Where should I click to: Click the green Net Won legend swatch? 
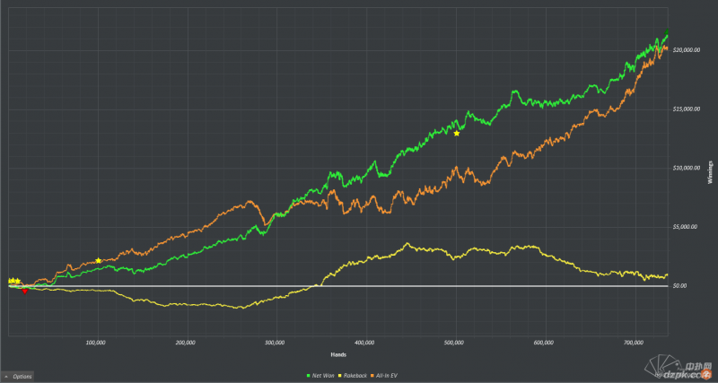310,373
